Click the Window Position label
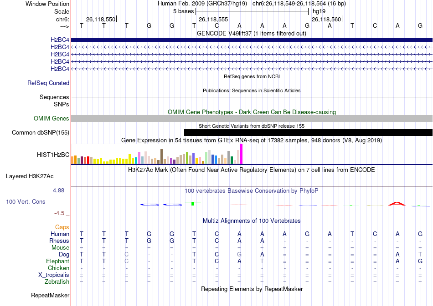 click(x=47, y=4)
